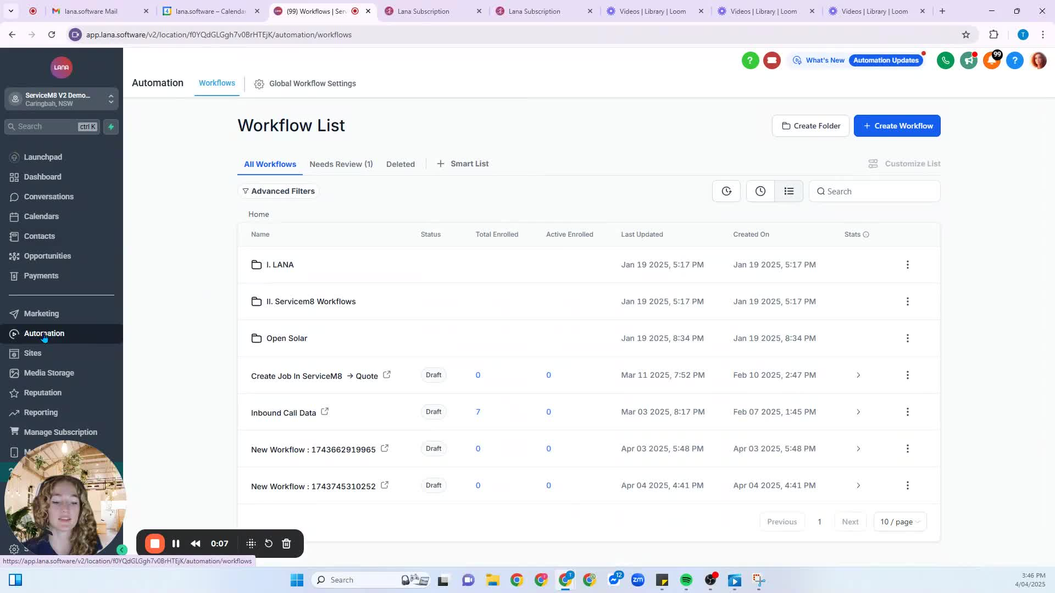The image size is (1055, 593).
Task: Go to Next page in pagination
Action: coord(850,522)
